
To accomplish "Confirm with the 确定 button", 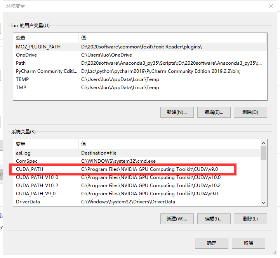I will click(212, 243).
